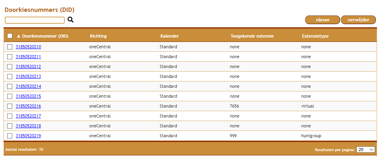The width and height of the screenshot is (381, 159).
Task: Sort by Toegekende extensie column header
Action: pyautogui.click(x=252, y=36)
